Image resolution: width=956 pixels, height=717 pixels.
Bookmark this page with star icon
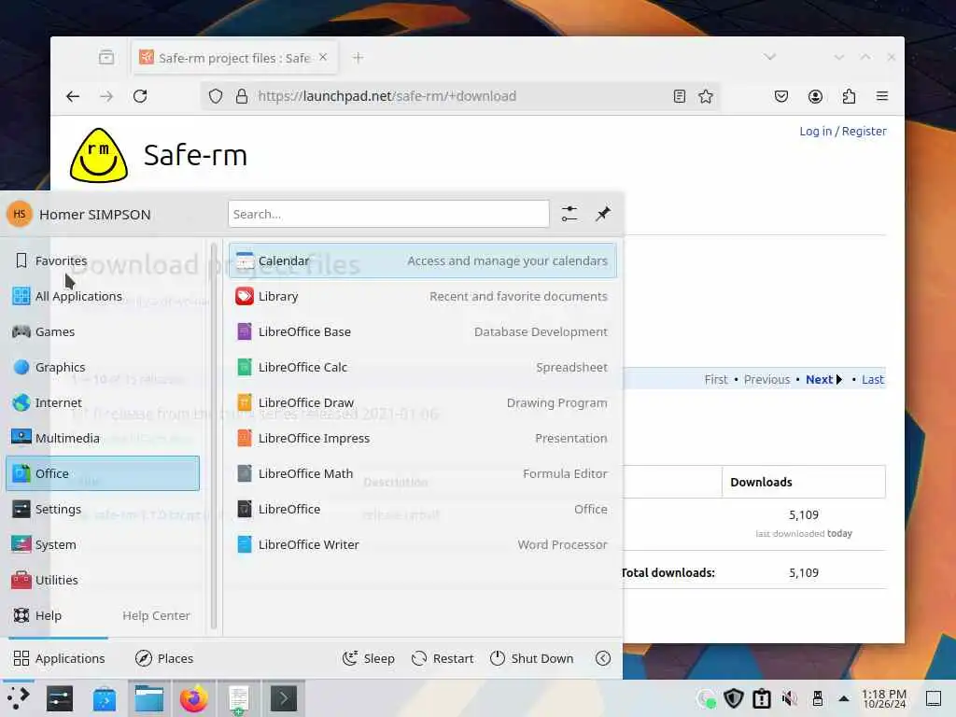[x=706, y=96]
